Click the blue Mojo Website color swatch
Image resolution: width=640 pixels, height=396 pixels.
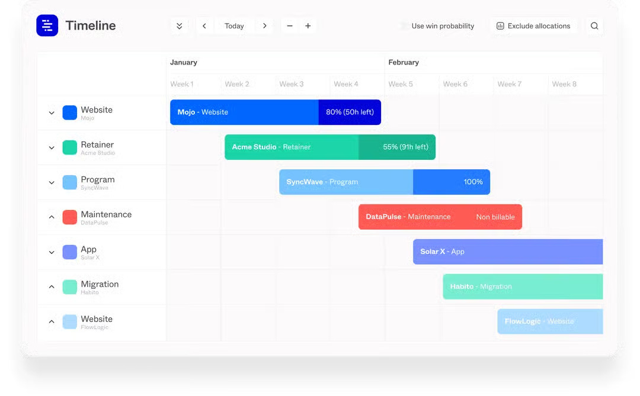pos(70,112)
